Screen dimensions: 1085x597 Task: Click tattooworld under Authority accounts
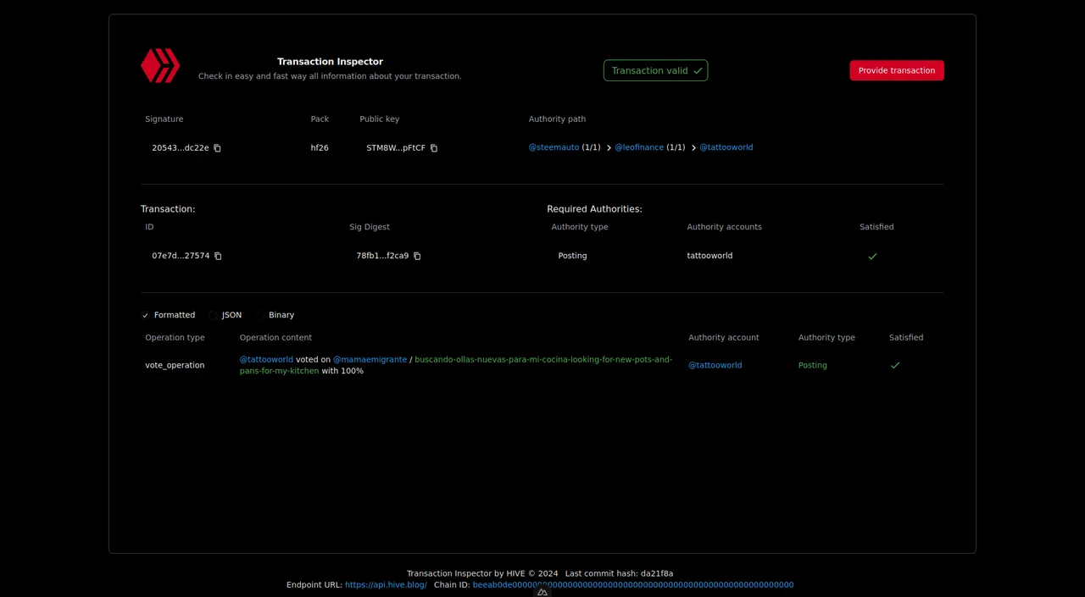click(x=709, y=256)
